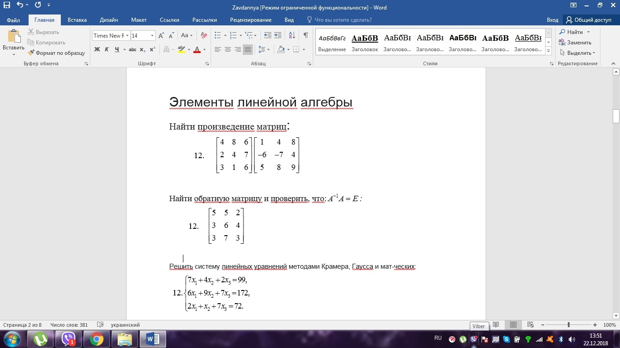Toggle bold formatting Ж button

97,49
